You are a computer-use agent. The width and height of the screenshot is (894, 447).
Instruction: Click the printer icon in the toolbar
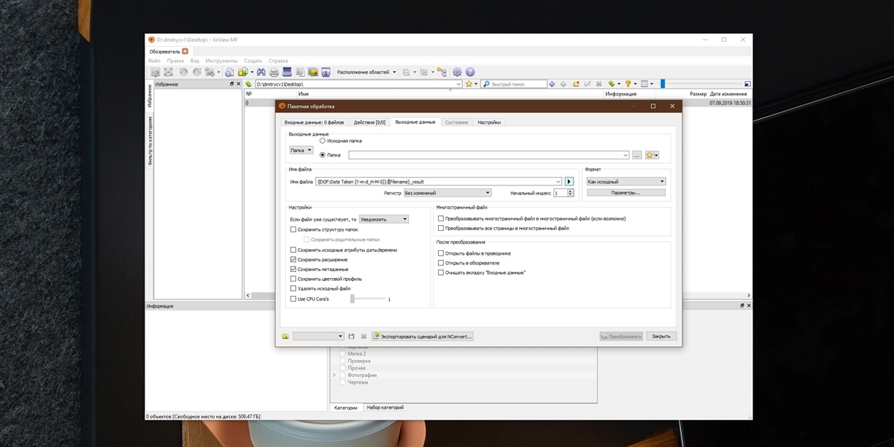(274, 72)
